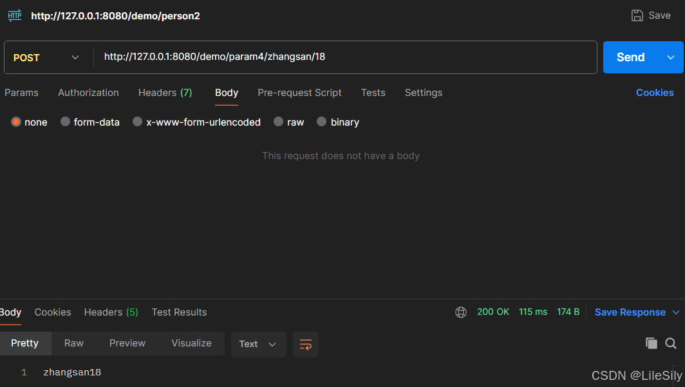Select the binary body option
This screenshot has width=685, height=387.
point(322,122)
